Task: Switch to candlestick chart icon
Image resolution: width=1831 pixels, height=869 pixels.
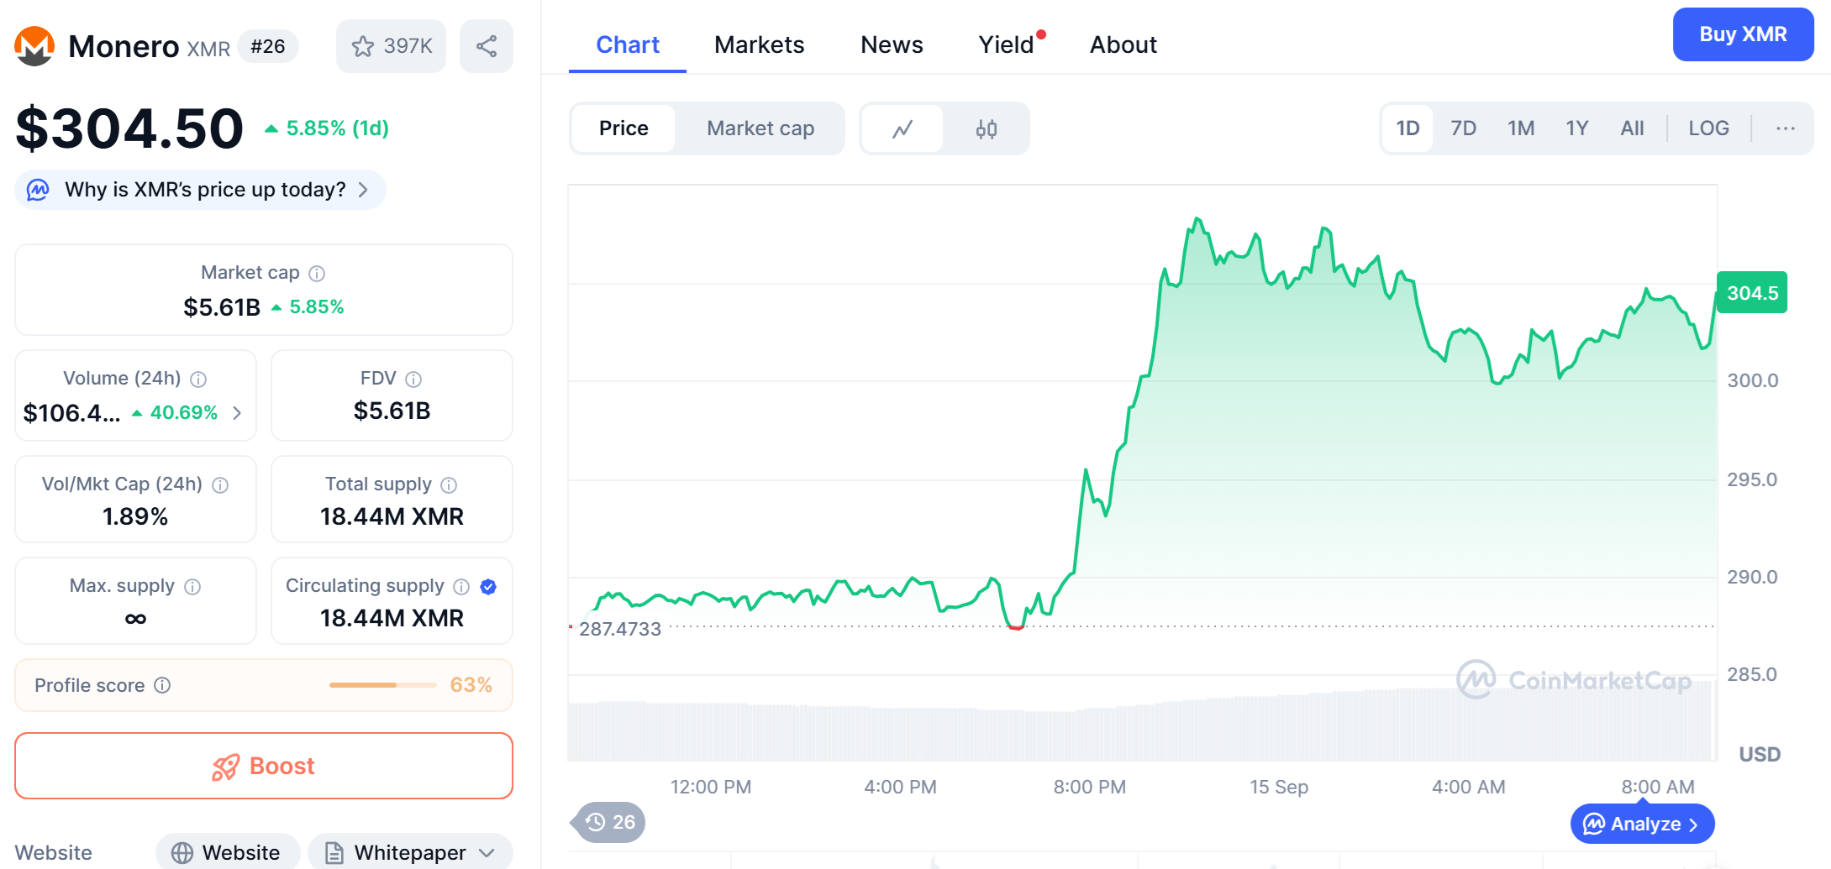Action: [x=987, y=128]
